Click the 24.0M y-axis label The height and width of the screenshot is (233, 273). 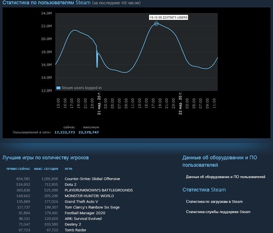coord(46,13)
